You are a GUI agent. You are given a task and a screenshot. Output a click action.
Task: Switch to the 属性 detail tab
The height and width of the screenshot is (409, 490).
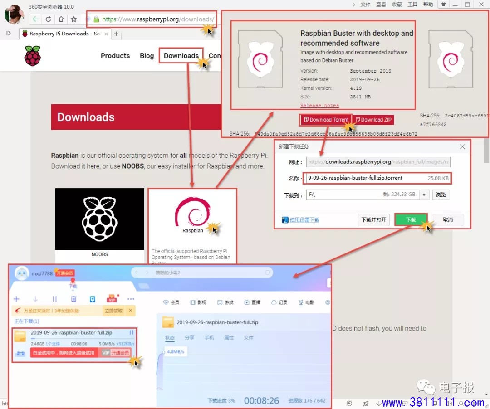(x=229, y=338)
